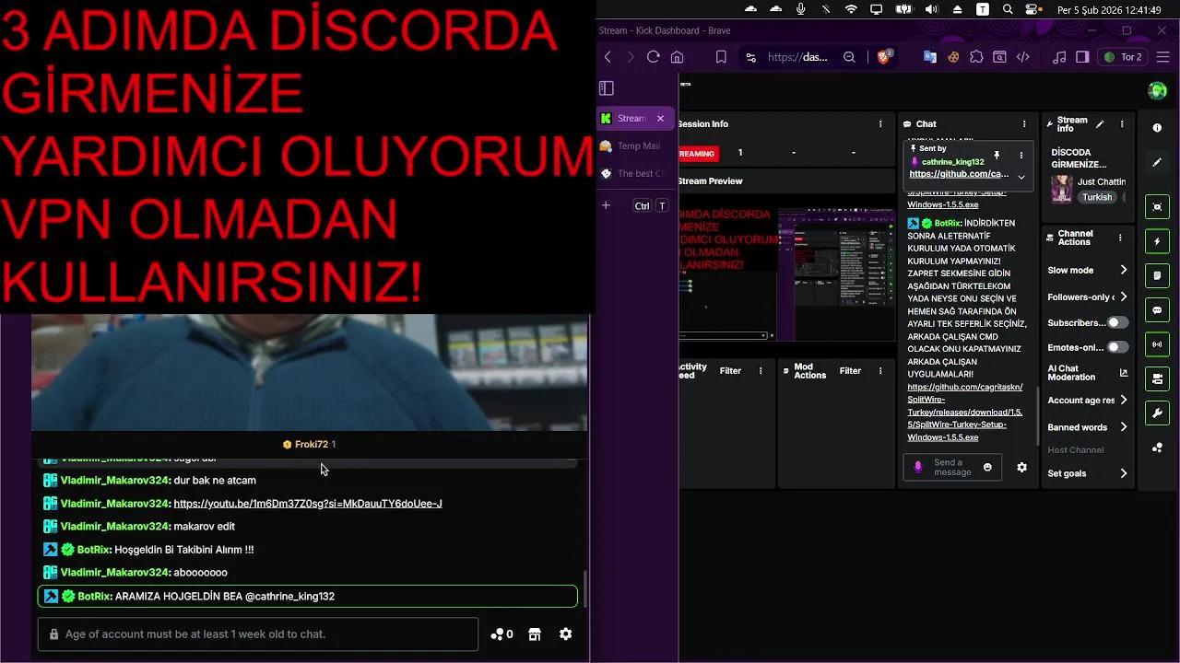
Task: Expand the Sent by message dropdown chevron
Action: [1021, 177]
